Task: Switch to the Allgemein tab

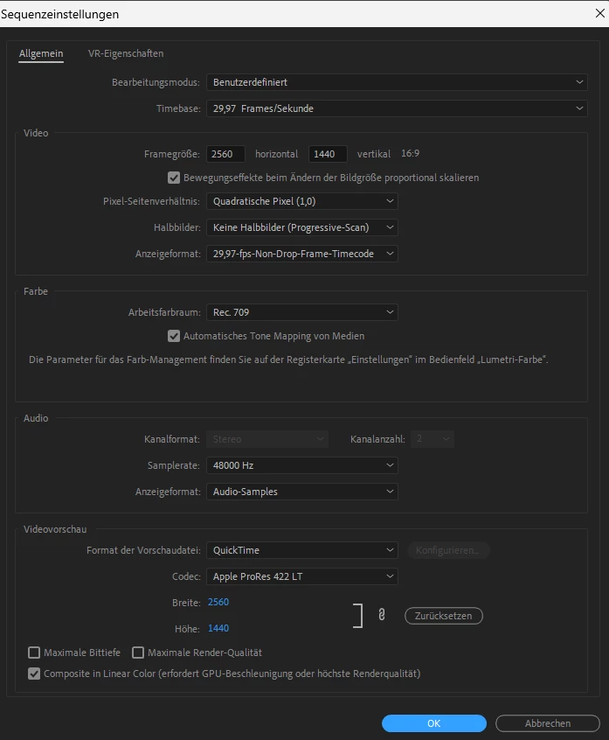Action: tap(41, 54)
